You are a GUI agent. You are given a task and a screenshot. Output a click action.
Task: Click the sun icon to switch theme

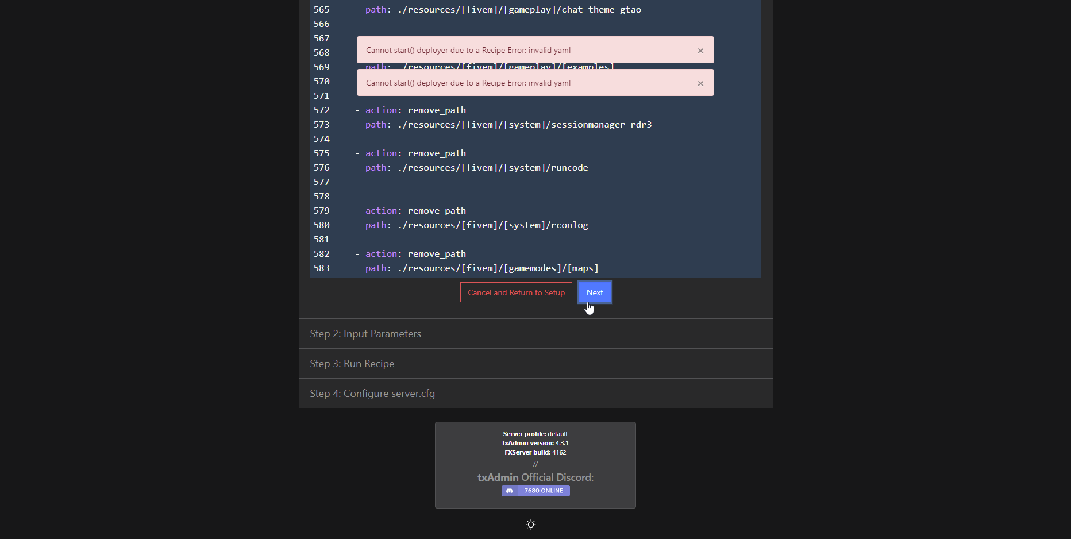click(x=530, y=524)
